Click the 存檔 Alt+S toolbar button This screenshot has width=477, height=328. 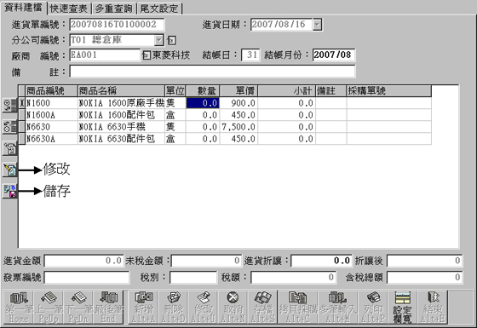[x=262, y=307]
